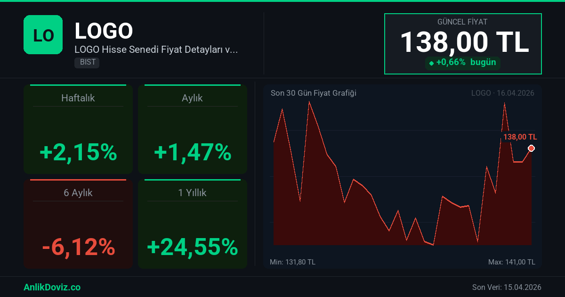This screenshot has height=297, width=565.
Task: Click the green LO stock logo icon
Action: (43, 35)
